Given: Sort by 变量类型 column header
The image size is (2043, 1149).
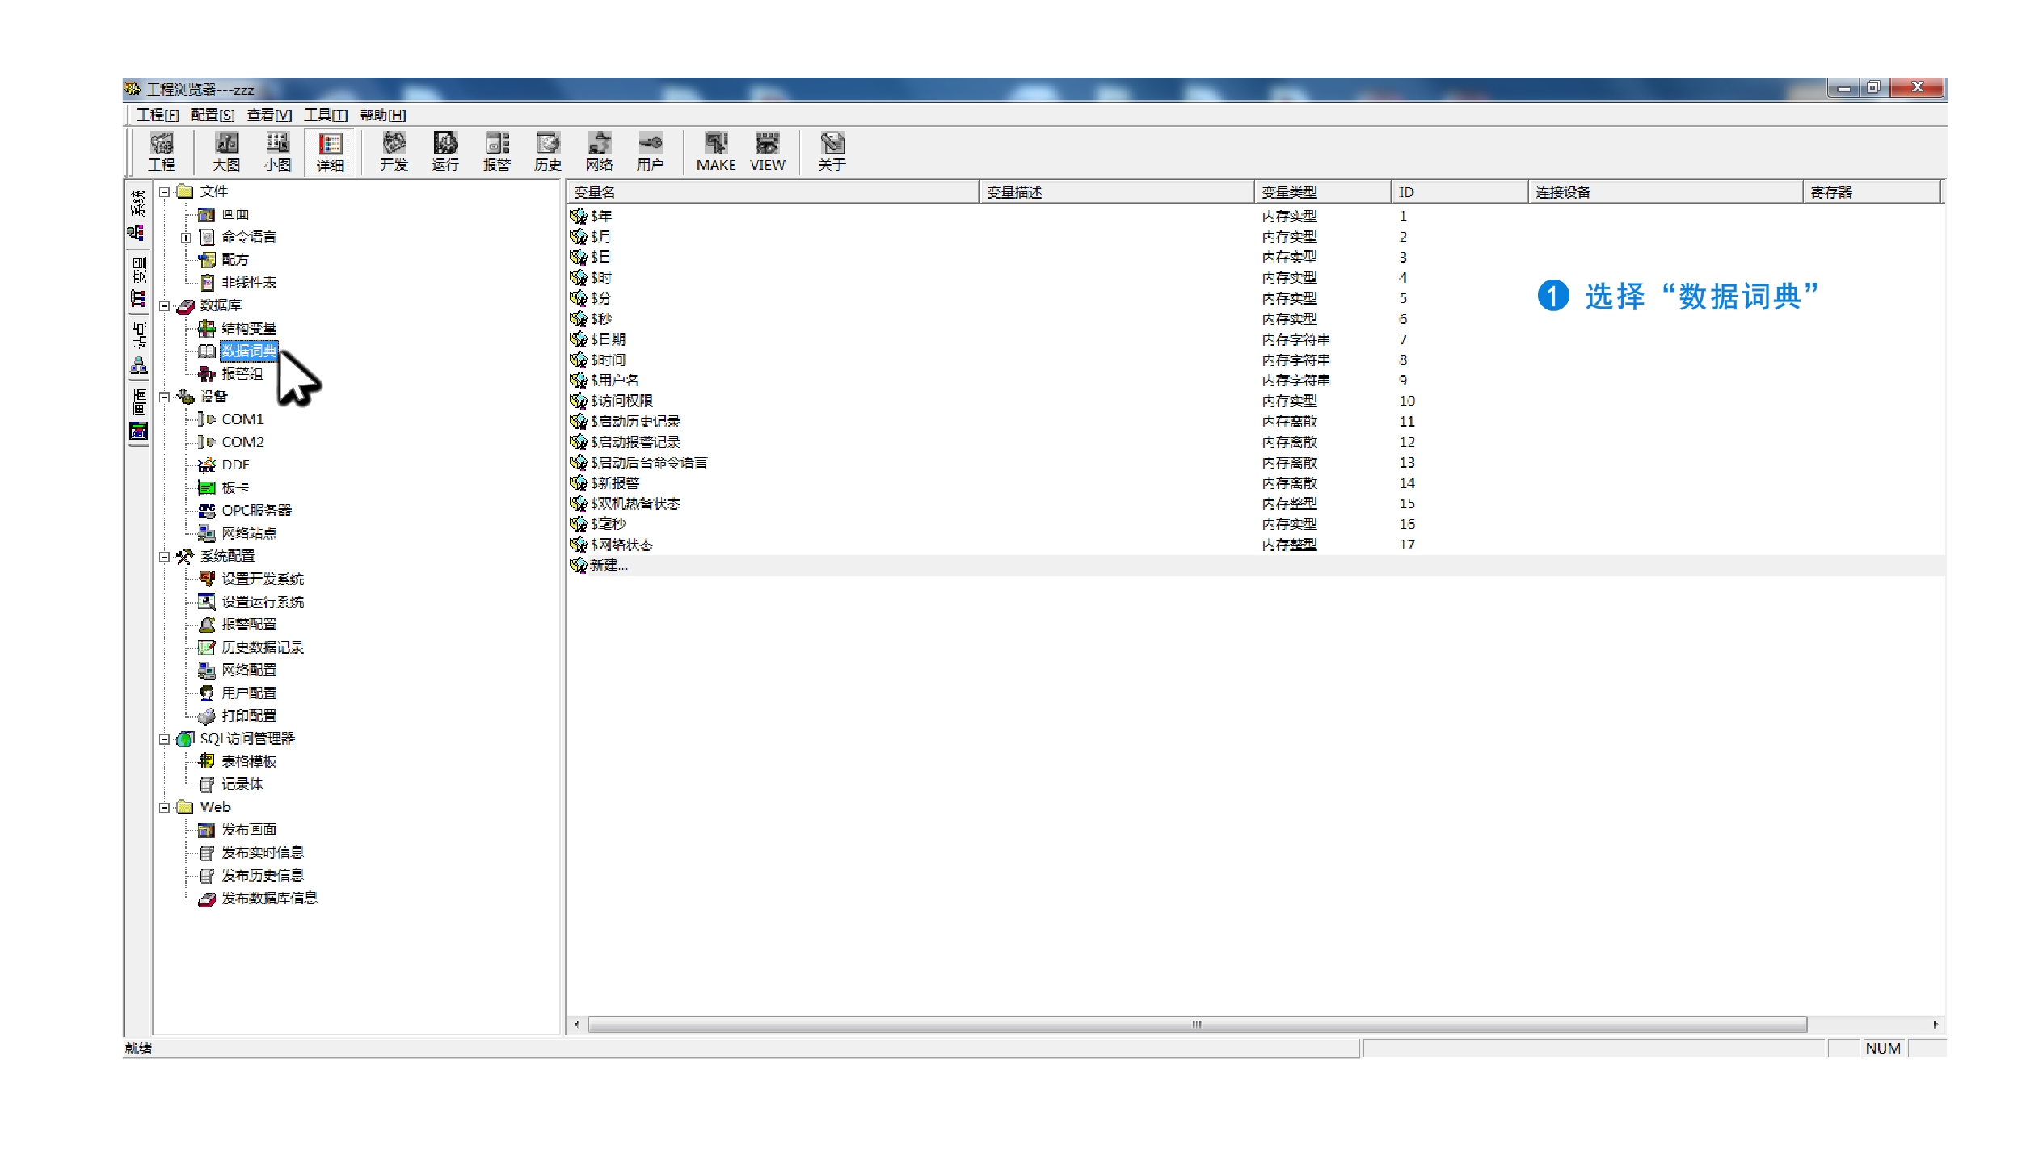Looking at the screenshot, I should coord(1322,192).
